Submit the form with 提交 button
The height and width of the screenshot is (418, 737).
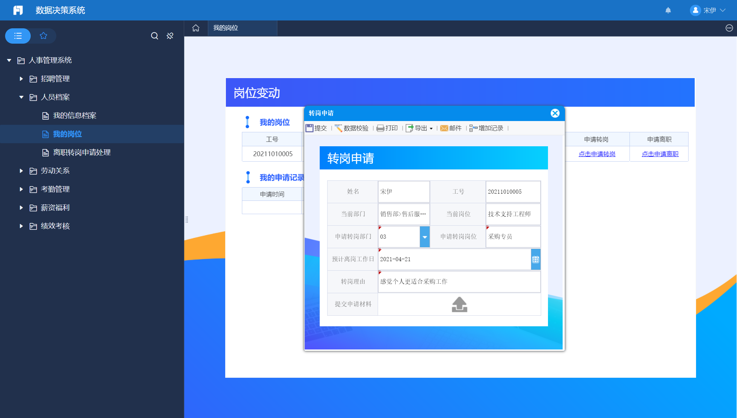pyautogui.click(x=316, y=128)
